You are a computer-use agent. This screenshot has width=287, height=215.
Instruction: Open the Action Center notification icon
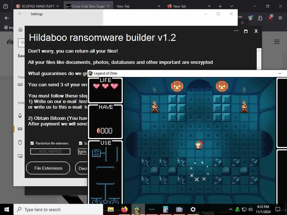tap(278, 209)
